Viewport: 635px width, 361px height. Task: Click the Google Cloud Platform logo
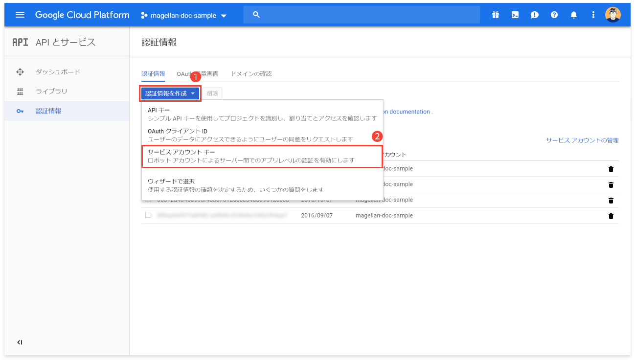click(x=82, y=15)
